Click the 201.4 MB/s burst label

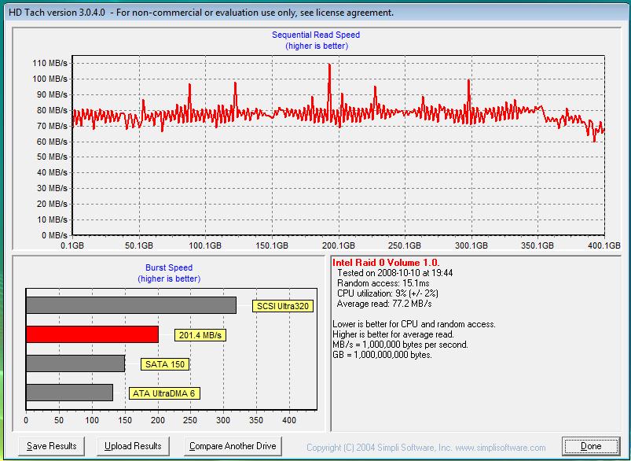point(200,335)
